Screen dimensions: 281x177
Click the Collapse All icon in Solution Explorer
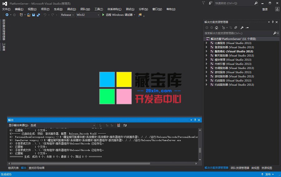tap(236, 28)
